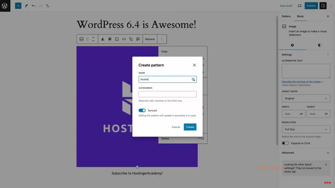Focus the pattern Name field

tap(167, 79)
